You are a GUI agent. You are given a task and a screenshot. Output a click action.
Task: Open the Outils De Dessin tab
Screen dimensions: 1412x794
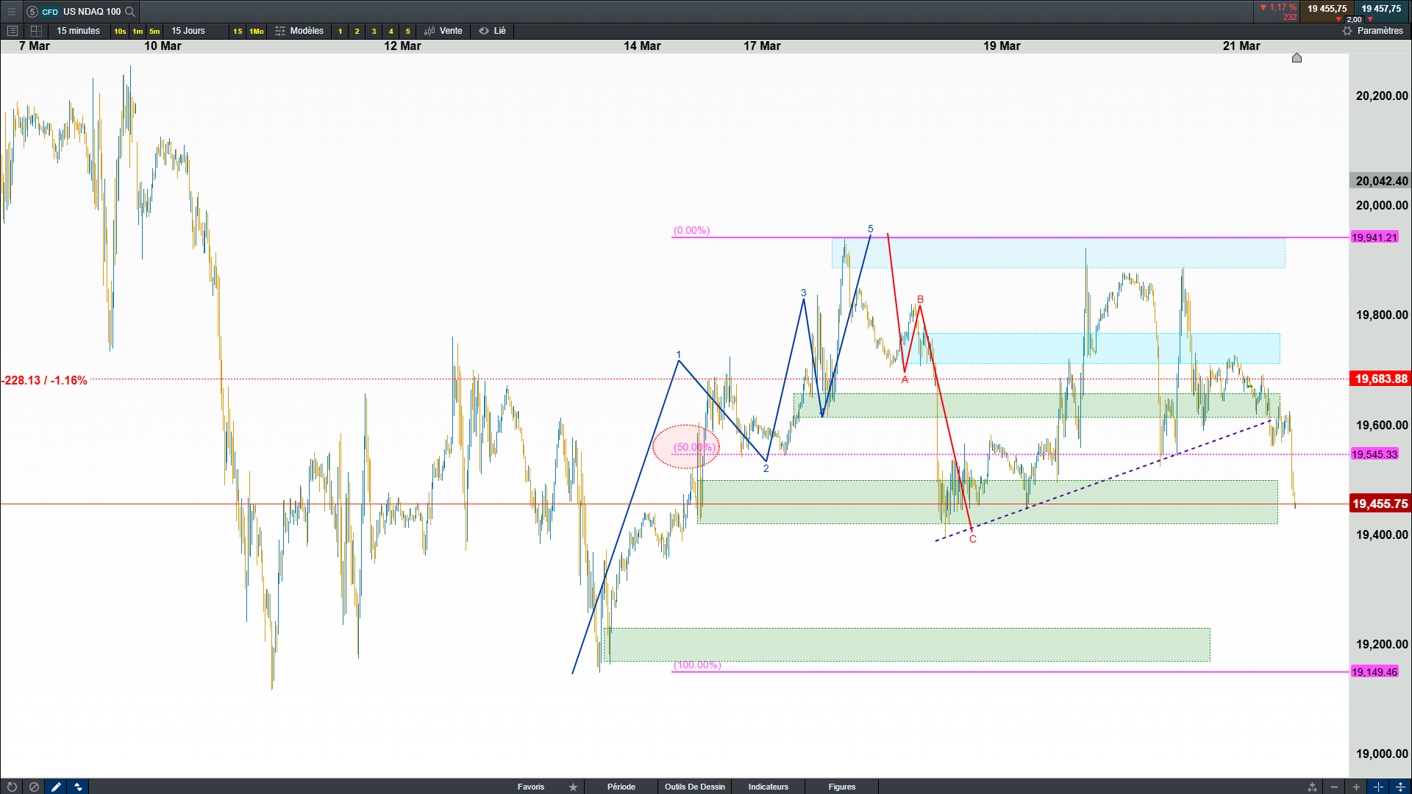click(x=694, y=787)
